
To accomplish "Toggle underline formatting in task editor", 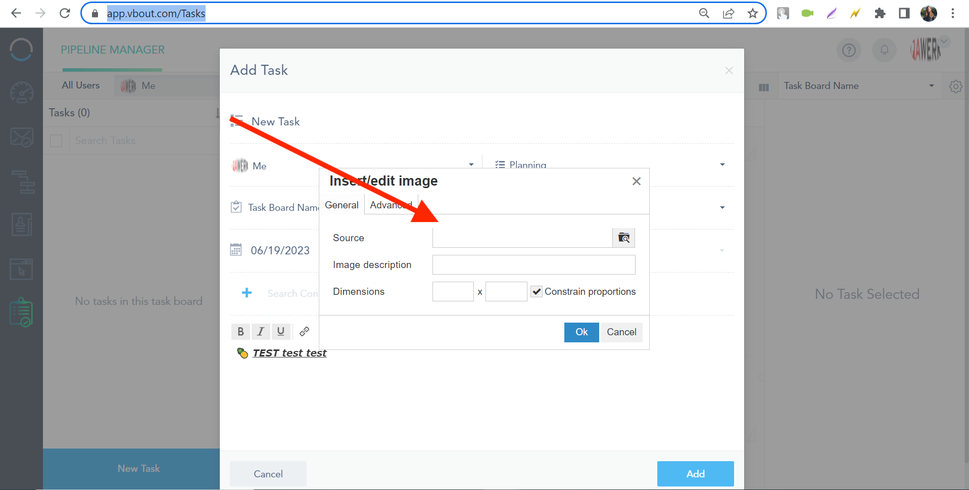I will 281,332.
